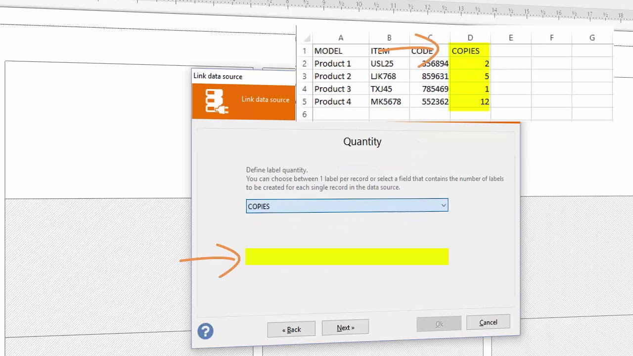Click the Product 4 cell
Screen dimensions: 633x356
pos(341,102)
